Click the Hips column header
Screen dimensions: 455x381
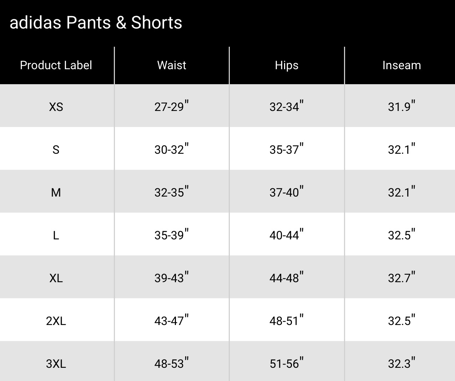(287, 65)
